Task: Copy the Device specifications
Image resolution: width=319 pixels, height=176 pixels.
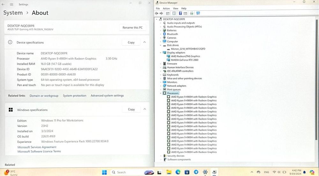Action: click(131, 42)
